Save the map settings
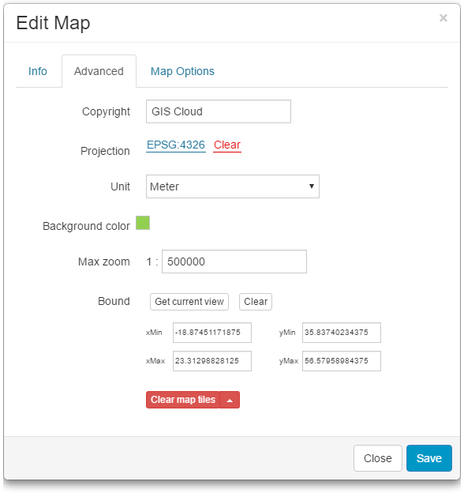The height and width of the screenshot is (493, 464). pyautogui.click(x=428, y=458)
